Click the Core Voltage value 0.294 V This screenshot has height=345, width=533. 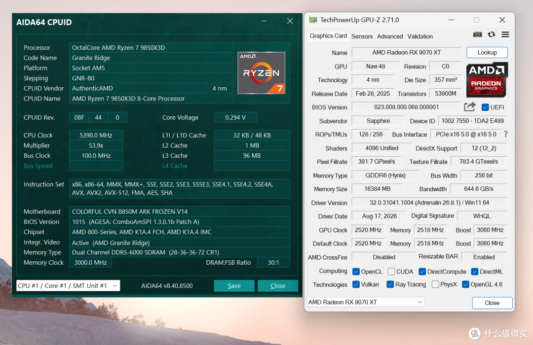click(235, 117)
